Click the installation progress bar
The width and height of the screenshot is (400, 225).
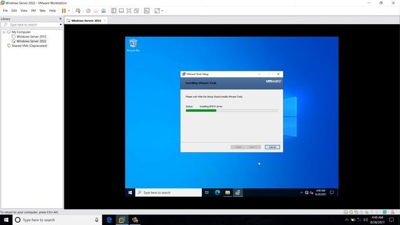click(x=232, y=111)
